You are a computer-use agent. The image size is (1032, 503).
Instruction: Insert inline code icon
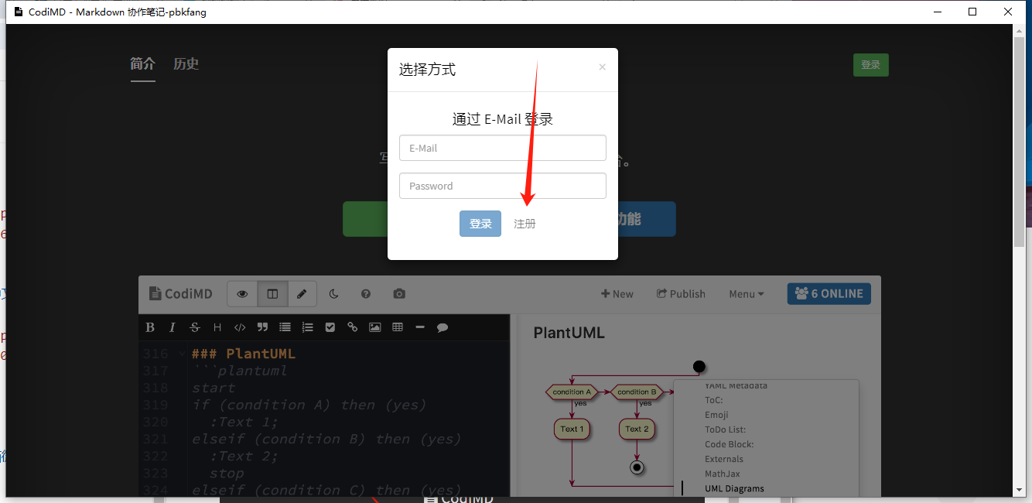pos(240,327)
